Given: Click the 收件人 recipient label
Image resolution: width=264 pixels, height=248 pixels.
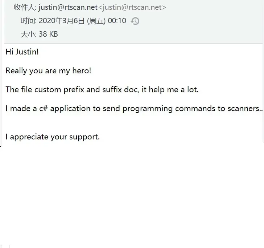Looking at the screenshot, I should point(25,7).
